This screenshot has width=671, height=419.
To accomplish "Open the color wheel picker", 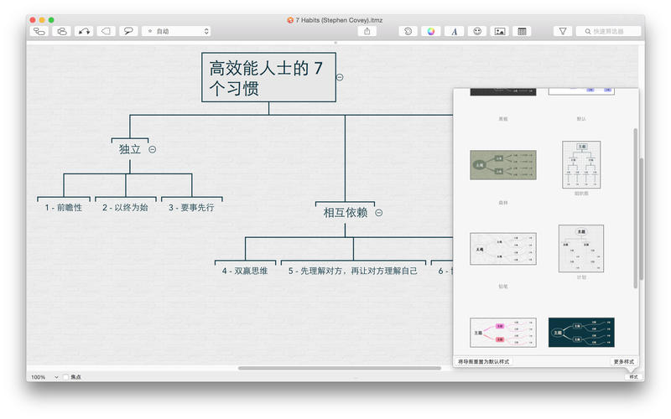I will coord(431,31).
